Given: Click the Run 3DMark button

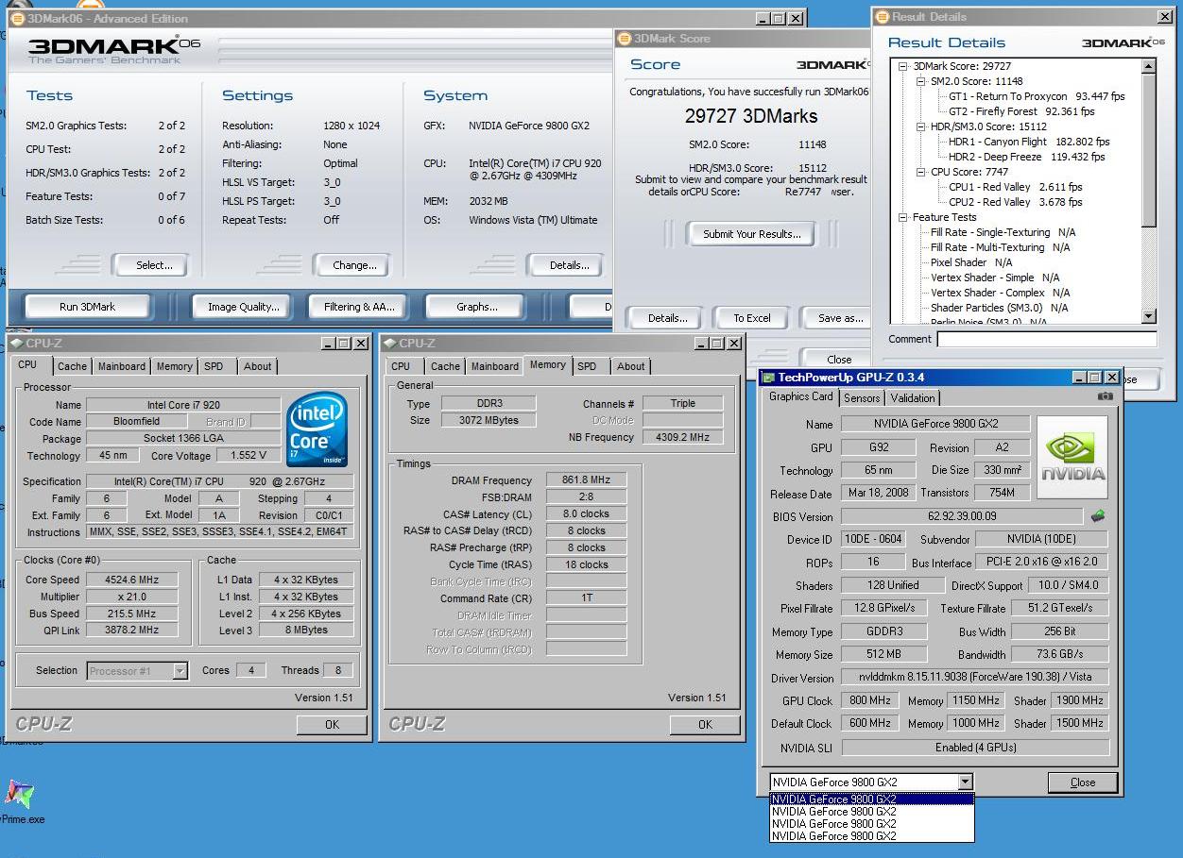Looking at the screenshot, I should pos(87,307).
